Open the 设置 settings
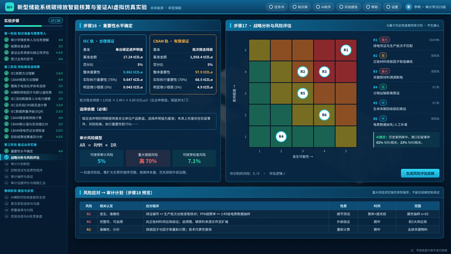Screen dimensions: 451x254 coord(392,7)
